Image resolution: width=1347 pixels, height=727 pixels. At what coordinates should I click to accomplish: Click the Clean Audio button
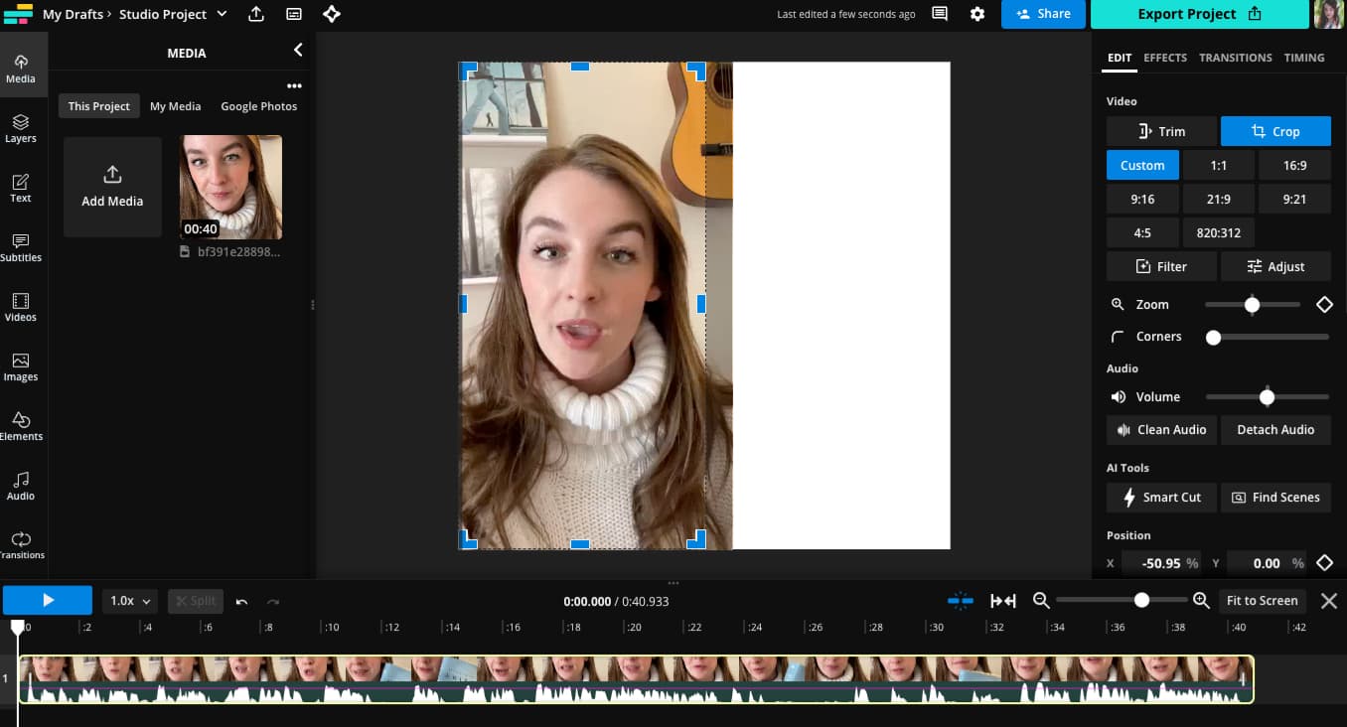tap(1161, 429)
